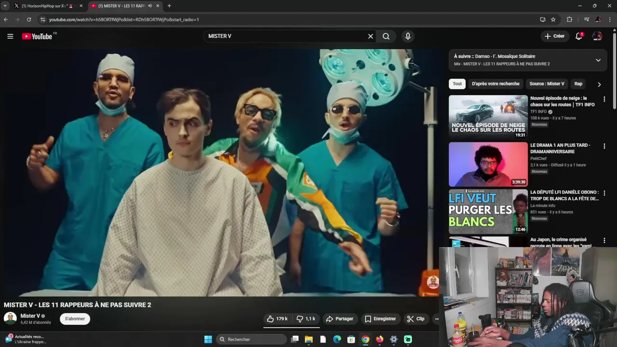Image resolution: width=617 pixels, height=347 pixels.
Task: Open LA DÉPUTÉ LFI DANIÈLE OBONO title
Action: [564, 195]
